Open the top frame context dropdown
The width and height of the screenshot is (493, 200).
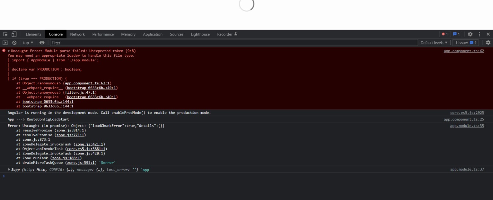pos(27,43)
